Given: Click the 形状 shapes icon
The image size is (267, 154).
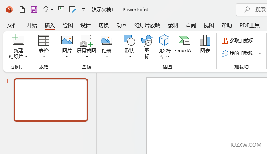Looking at the screenshot, I should pyautogui.click(x=130, y=40).
